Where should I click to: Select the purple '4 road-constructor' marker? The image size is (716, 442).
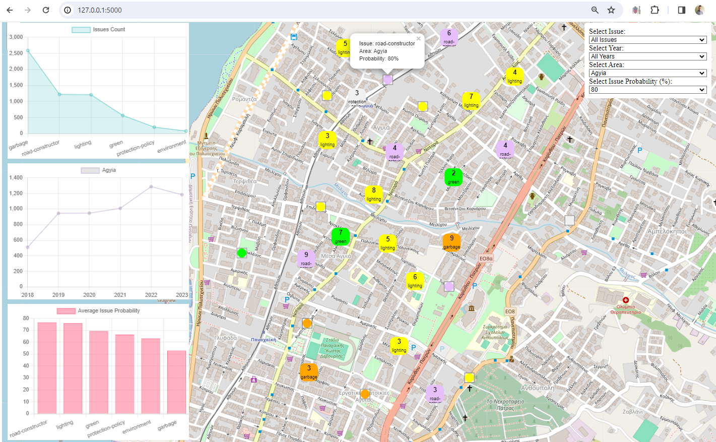tap(395, 152)
